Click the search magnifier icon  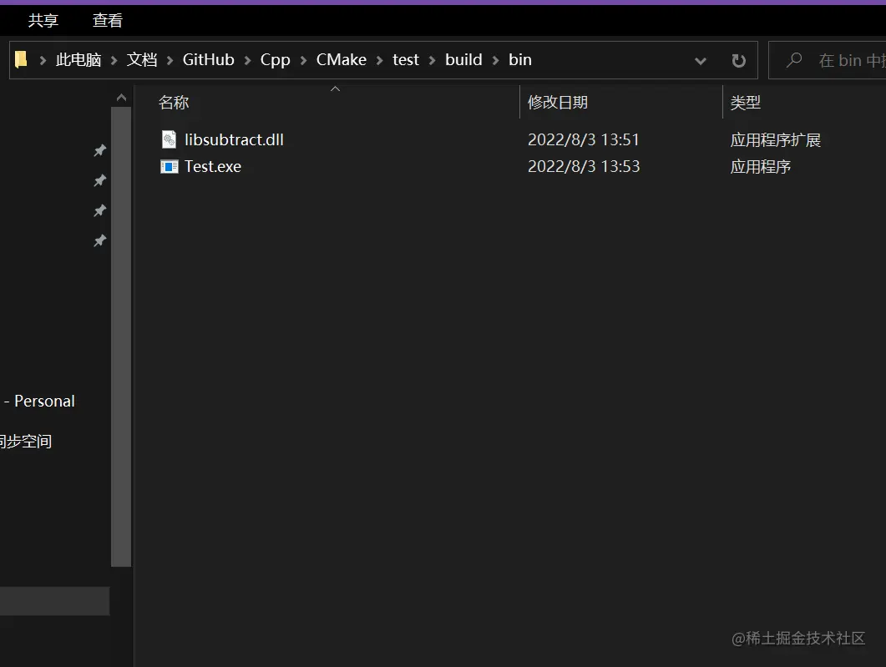(794, 60)
